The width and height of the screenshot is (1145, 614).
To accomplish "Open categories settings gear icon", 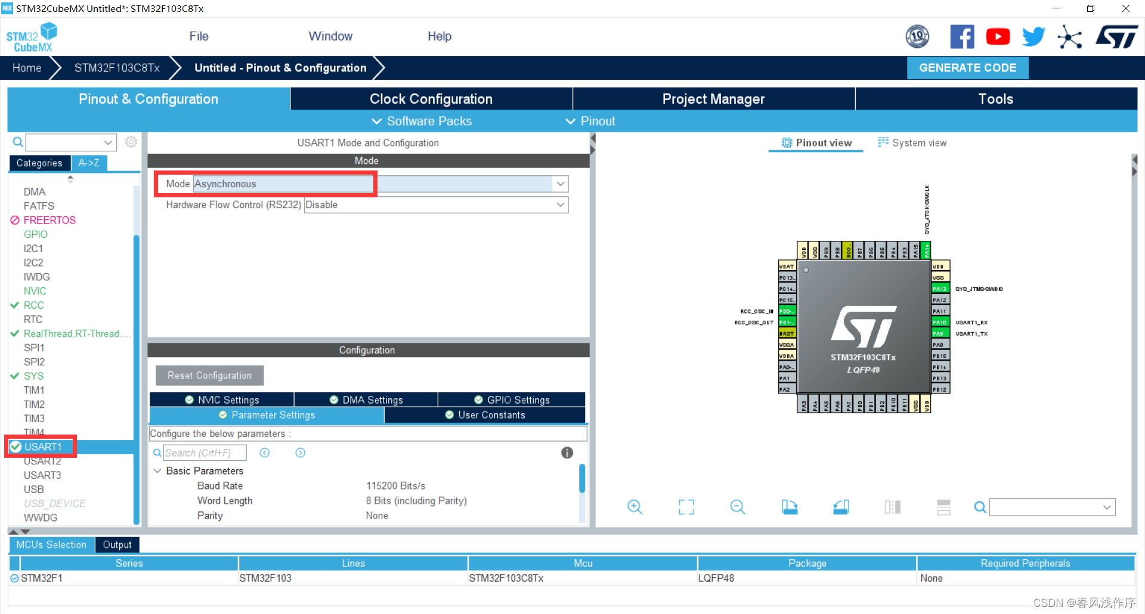I will point(131,142).
